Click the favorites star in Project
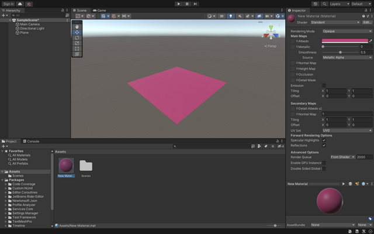 (x=273, y=146)
